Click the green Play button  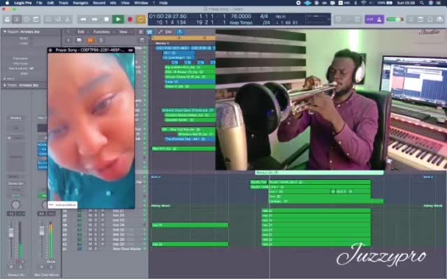(118, 20)
